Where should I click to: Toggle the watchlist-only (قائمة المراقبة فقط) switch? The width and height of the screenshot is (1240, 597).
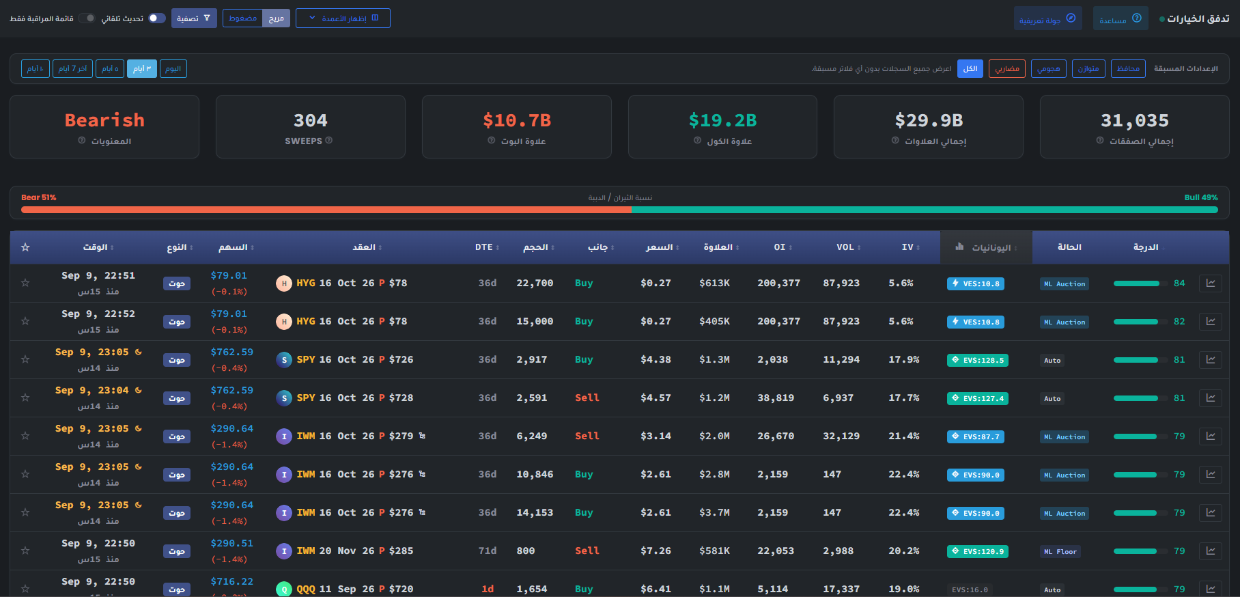coord(87,18)
